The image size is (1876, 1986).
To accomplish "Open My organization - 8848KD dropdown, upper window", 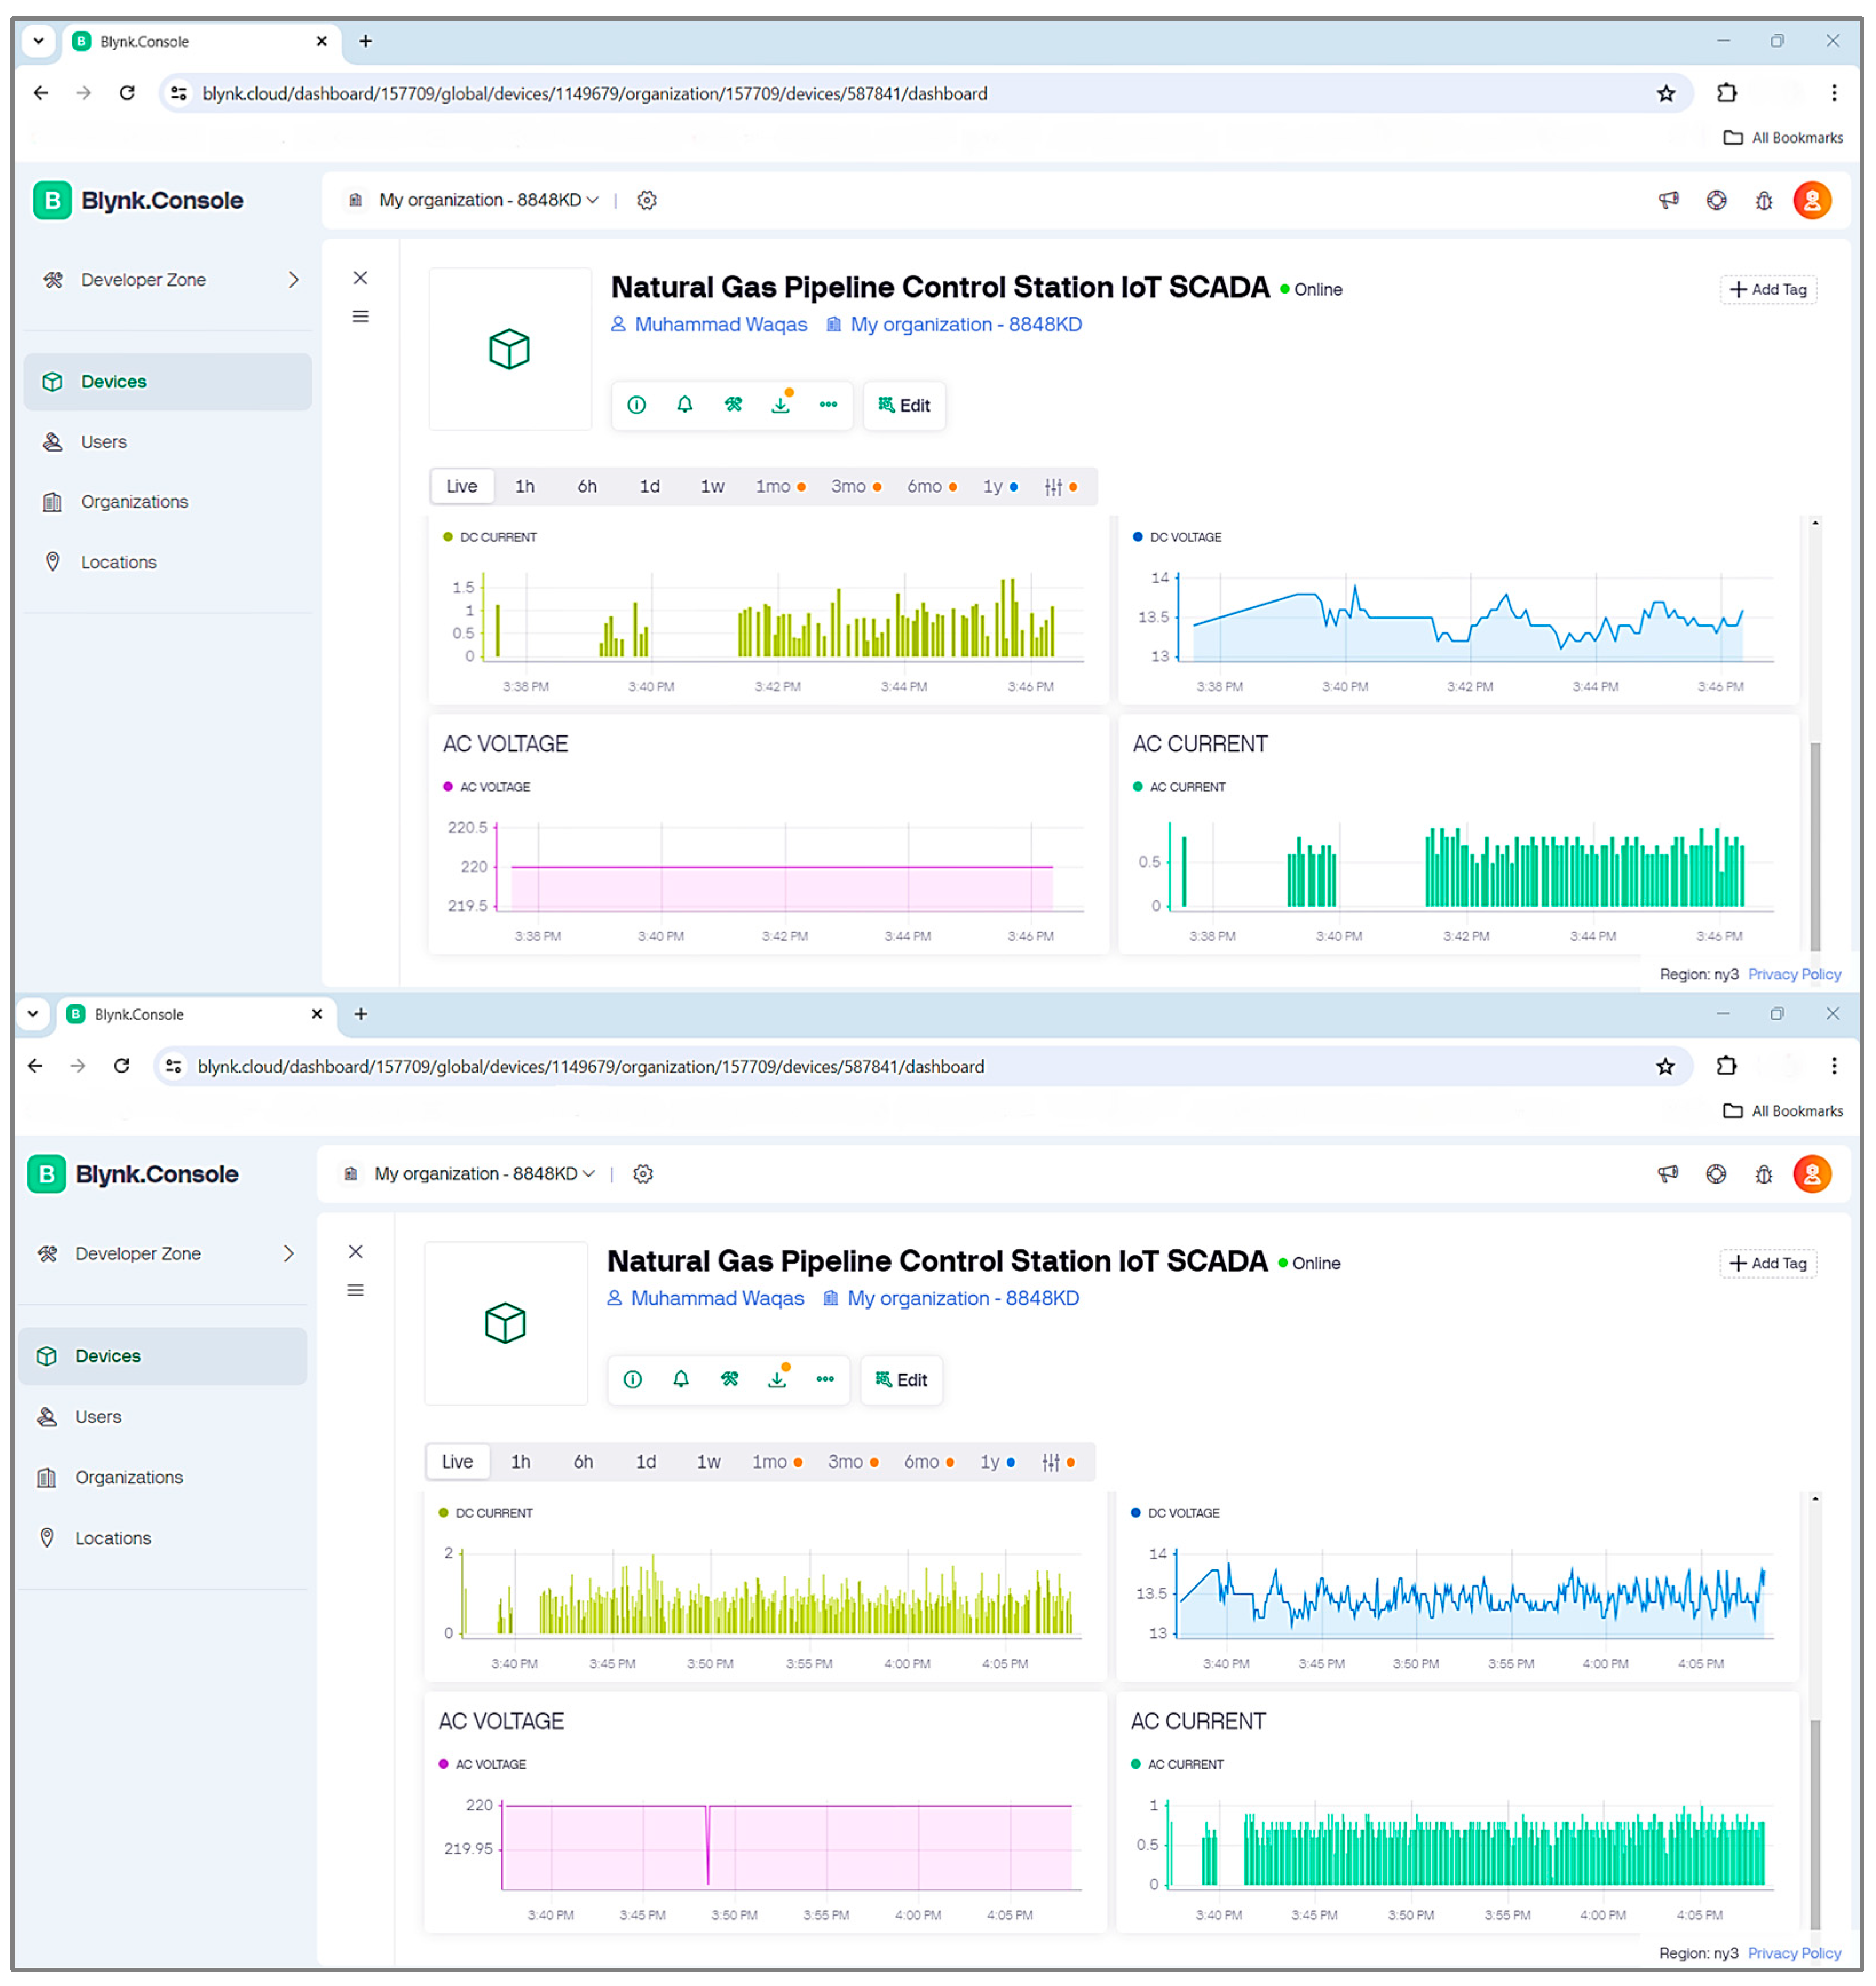I will tap(488, 200).
